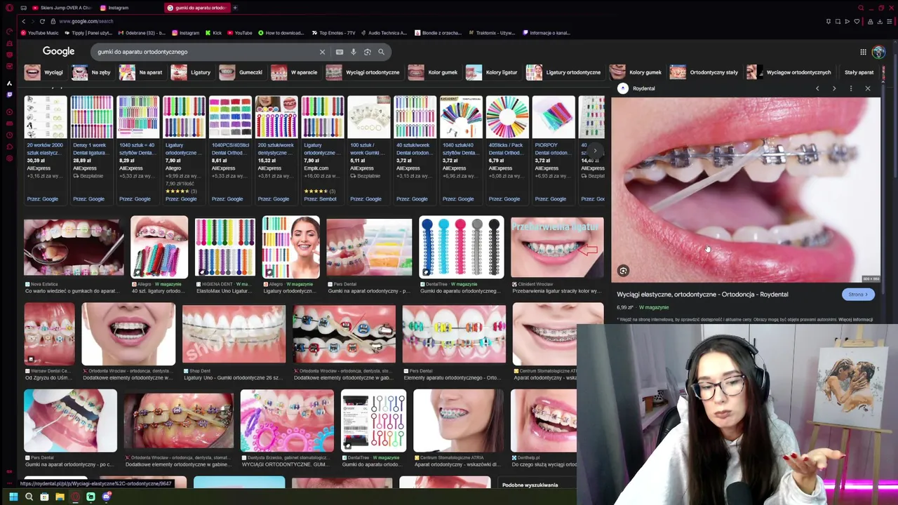Click the magnifier search submit icon
898x505 pixels.
(382, 52)
